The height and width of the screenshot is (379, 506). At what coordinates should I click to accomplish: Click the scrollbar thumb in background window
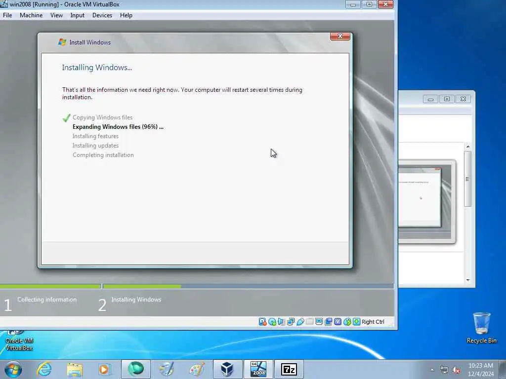pyautogui.click(x=467, y=179)
